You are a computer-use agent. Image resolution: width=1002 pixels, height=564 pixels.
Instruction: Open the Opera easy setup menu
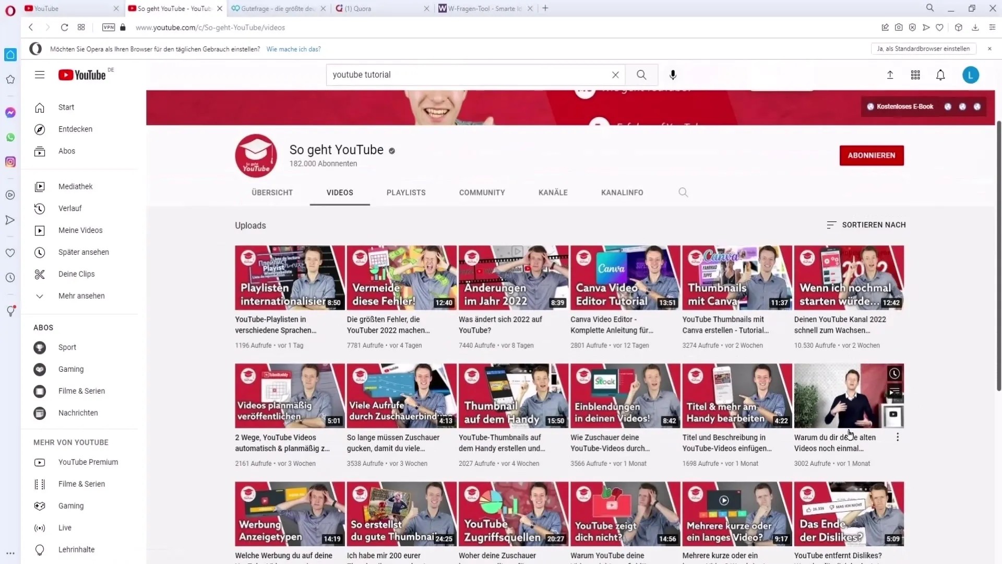pos(992,27)
